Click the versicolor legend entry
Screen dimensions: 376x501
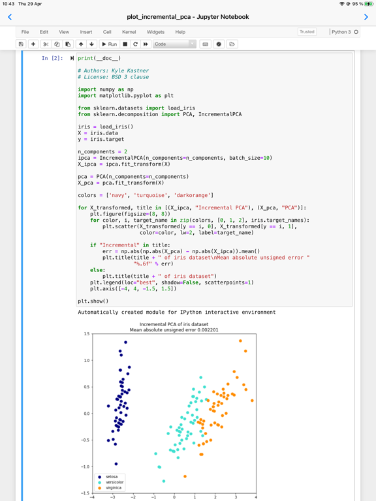click(111, 482)
